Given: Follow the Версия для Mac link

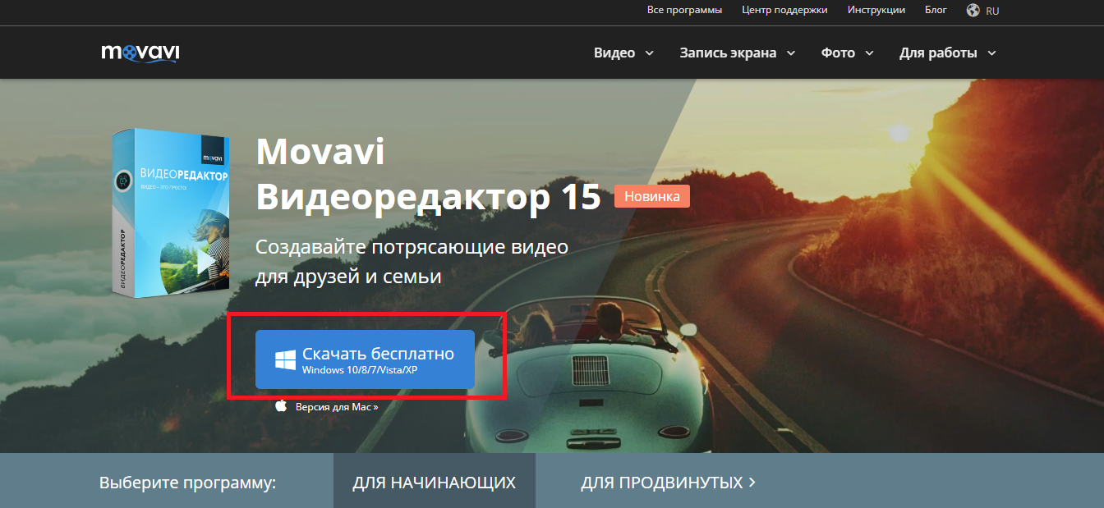Looking at the screenshot, I should (336, 406).
